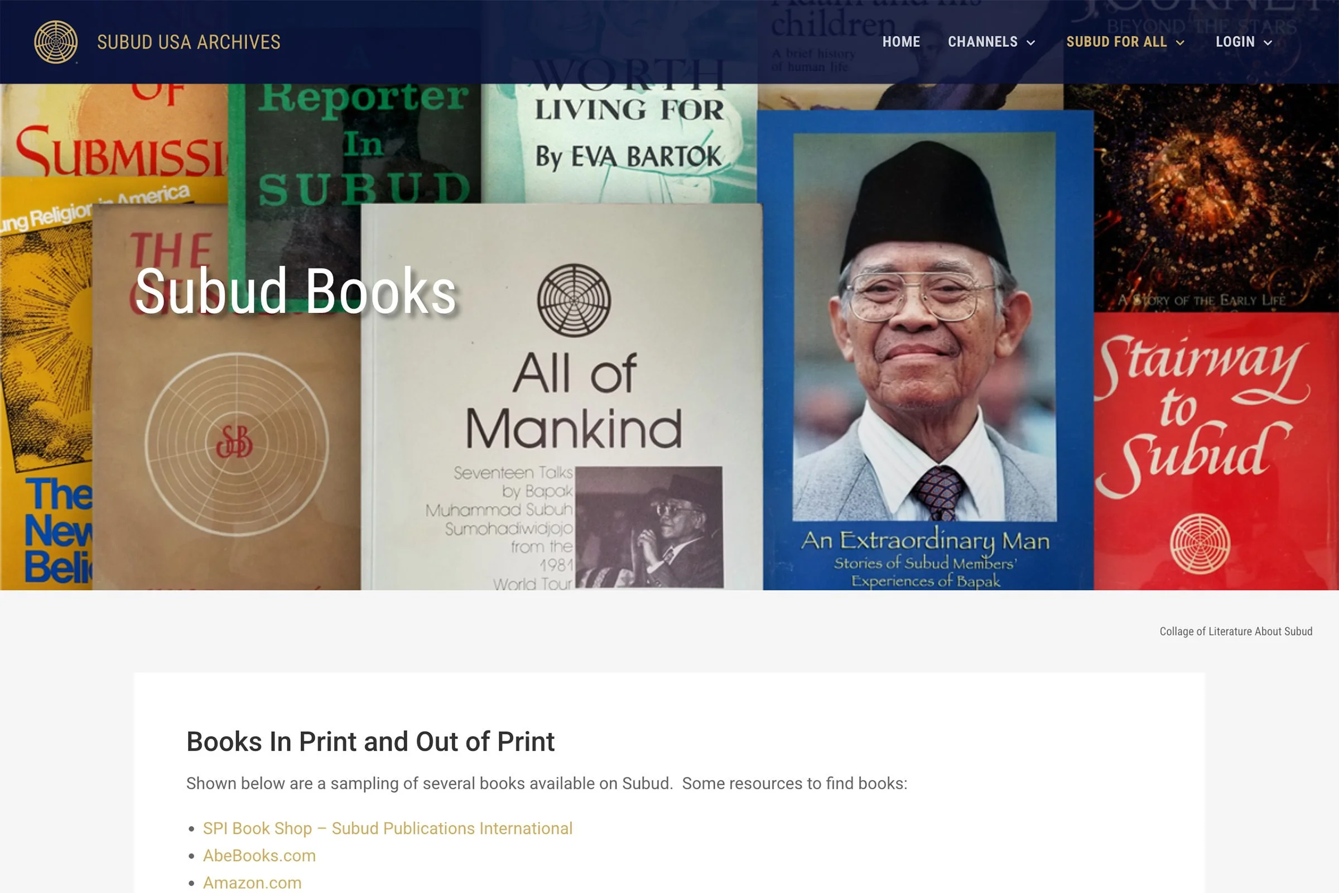The height and width of the screenshot is (893, 1339).
Task: Open the Channels menu
Action: pyautogui.click(x=982, y=42)
